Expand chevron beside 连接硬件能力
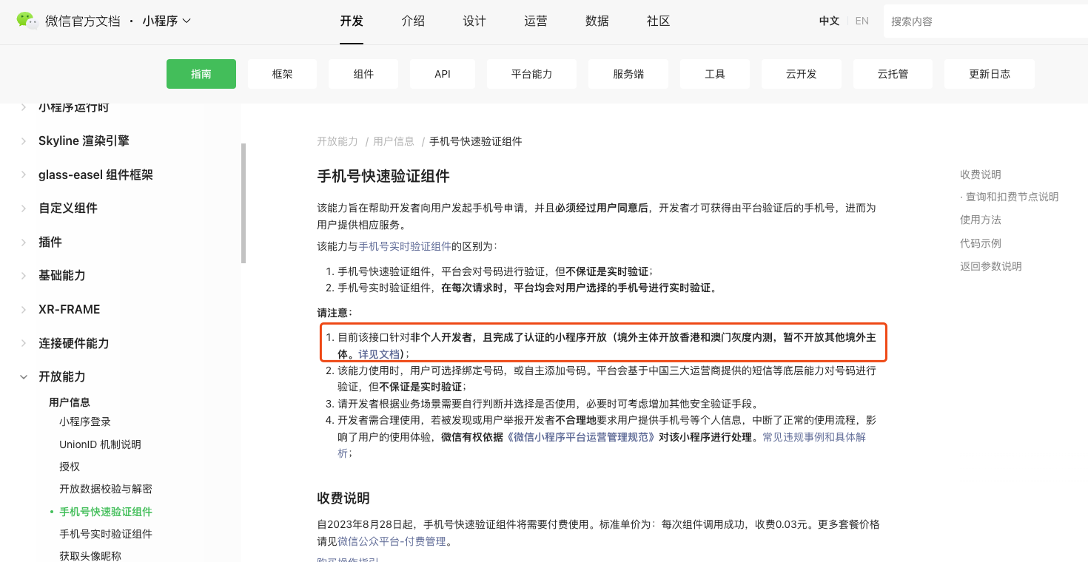The height and width of the screenshot is (562, 1088). point(24,343)
